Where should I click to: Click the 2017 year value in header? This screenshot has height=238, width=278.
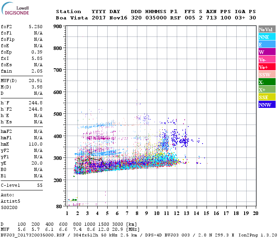click(99, 18)
